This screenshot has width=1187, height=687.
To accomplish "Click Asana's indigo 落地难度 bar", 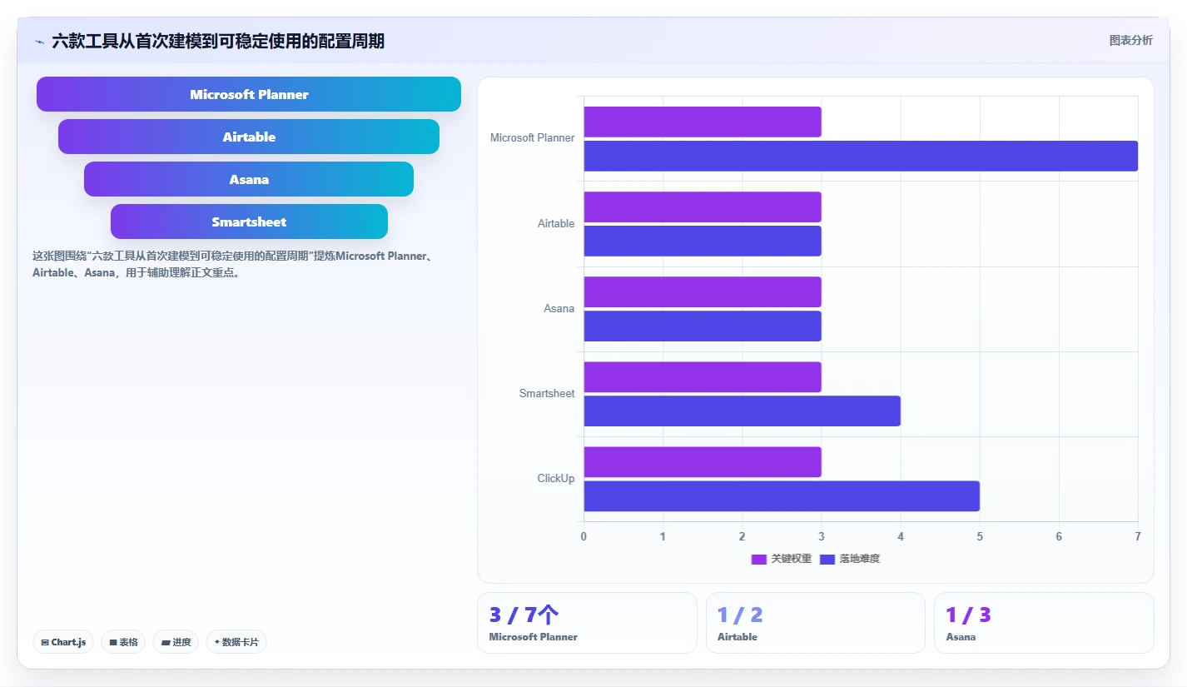I will click(703, 326).
